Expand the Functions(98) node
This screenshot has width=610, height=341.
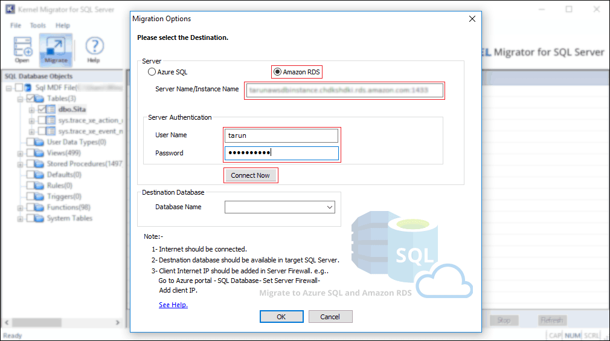click(x=20, y=208)
